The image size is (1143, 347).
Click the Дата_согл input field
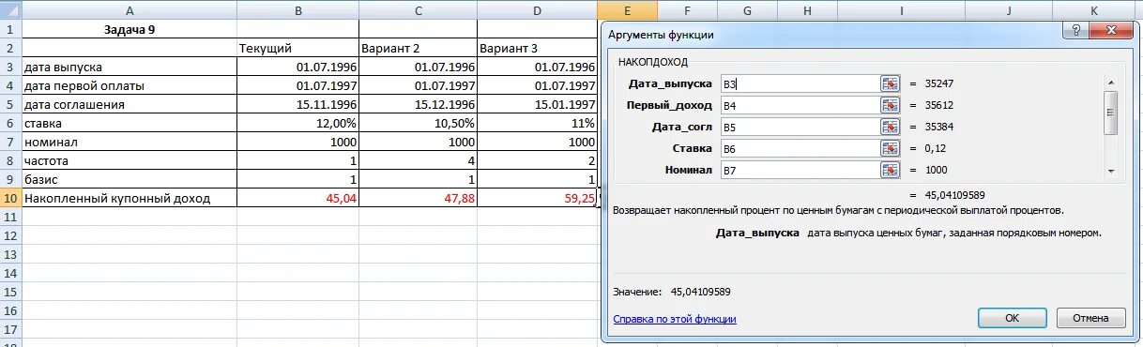click(800, 127)
